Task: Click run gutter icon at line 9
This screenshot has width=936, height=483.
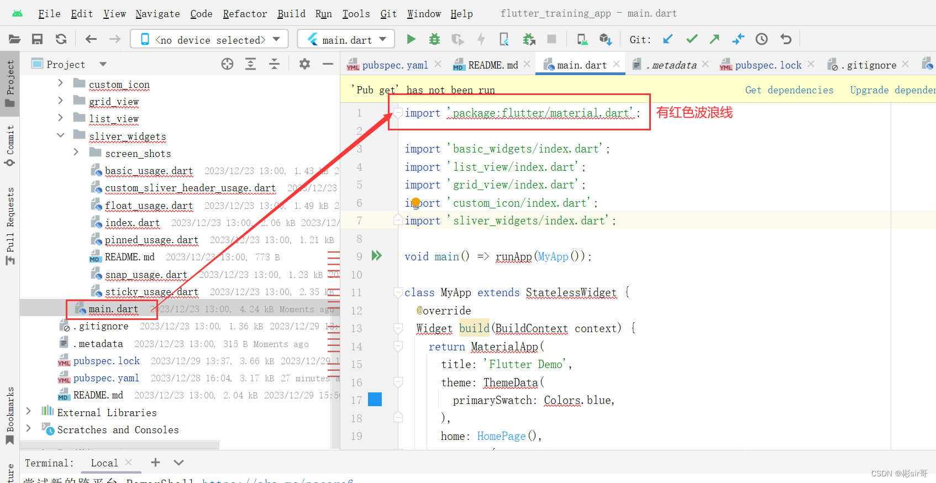Action: tap(377, 255)
